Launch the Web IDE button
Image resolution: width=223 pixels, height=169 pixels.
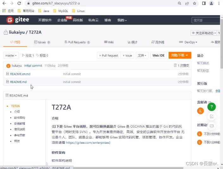point(158,55)
